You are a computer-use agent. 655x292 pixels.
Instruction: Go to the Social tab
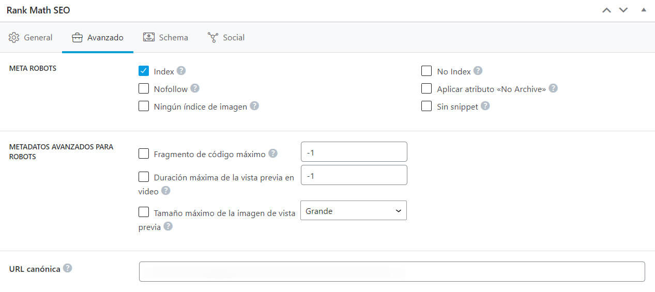click(x=226, y=38)
